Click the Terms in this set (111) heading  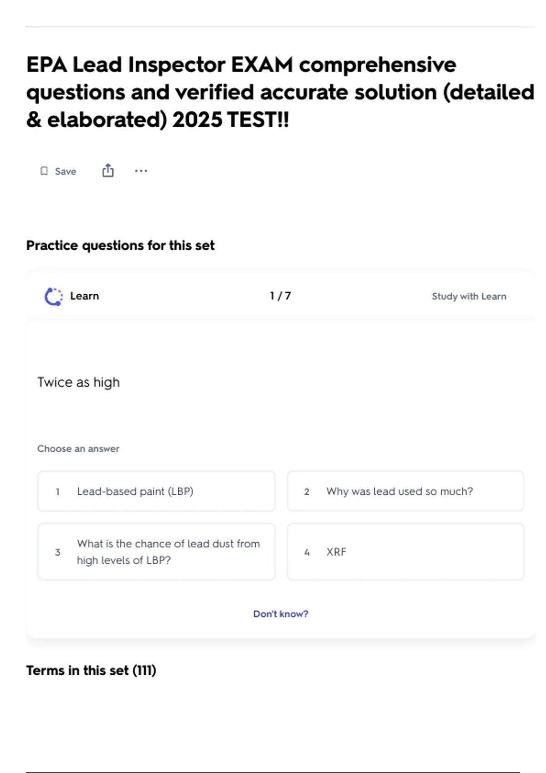(91, 671)
